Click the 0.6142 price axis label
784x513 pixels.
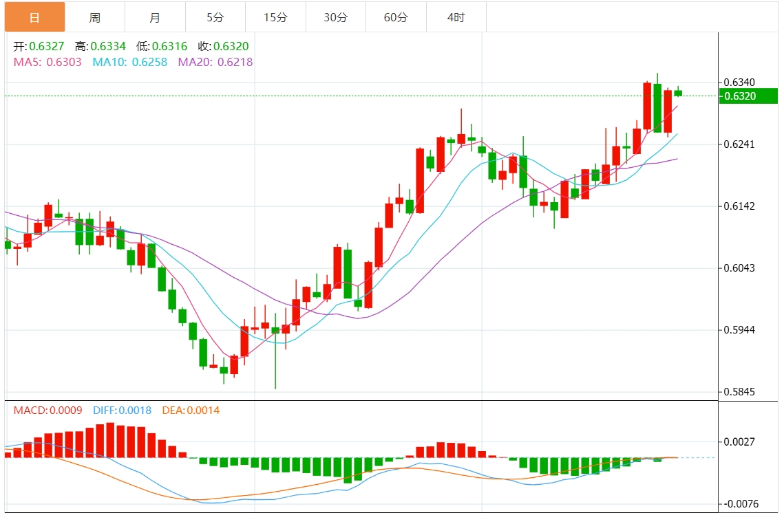point(739,206)
